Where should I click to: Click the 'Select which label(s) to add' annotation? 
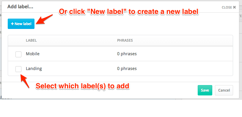pyautogui.click(x=82, y=86)
